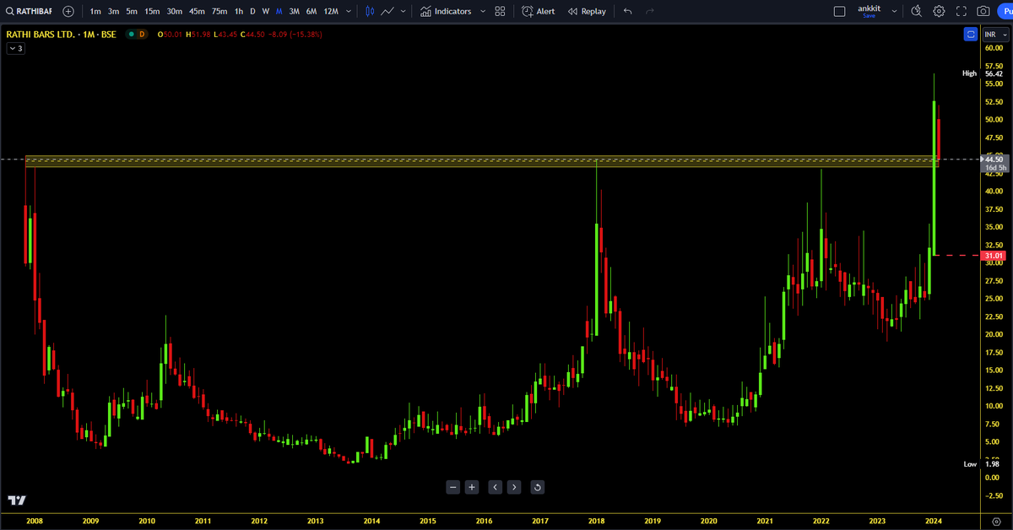Select the 5m timeframe
This screenshot has width=1013, height=530.
click(x=132, y=12)
